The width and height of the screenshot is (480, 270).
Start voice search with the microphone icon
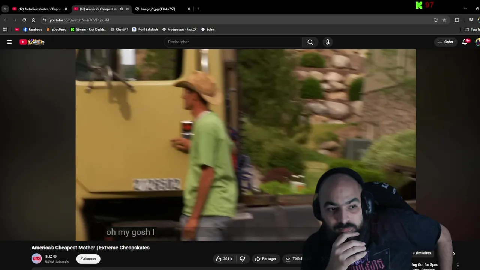tap(328, 42)
